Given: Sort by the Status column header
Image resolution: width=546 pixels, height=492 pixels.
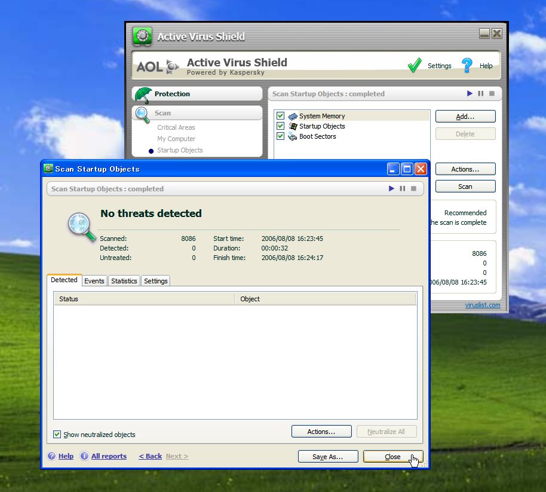Looking at the screenshot, I should [x=144, y=299].
